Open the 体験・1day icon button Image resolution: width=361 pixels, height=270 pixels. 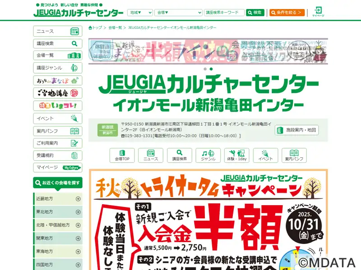236,155
